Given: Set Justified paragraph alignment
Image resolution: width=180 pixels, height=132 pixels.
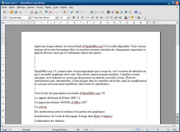Looking at the screenshot, I should 101,17.
